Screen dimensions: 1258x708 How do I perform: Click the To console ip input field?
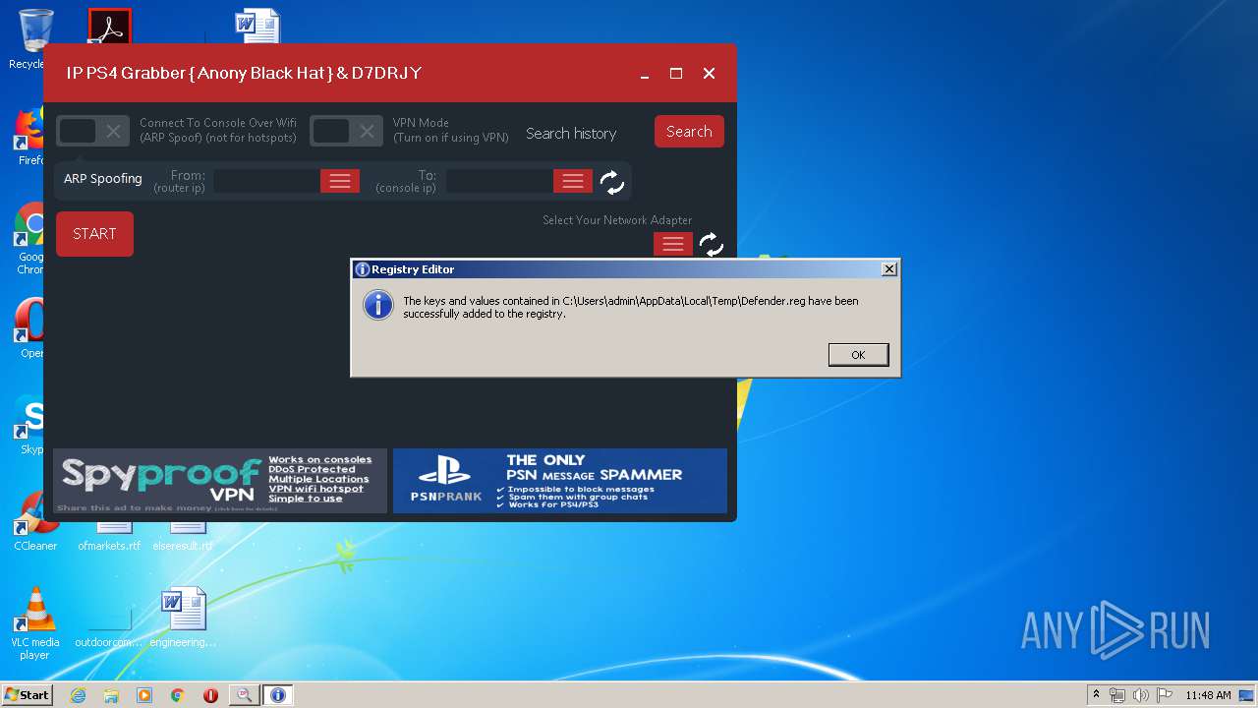499,181
